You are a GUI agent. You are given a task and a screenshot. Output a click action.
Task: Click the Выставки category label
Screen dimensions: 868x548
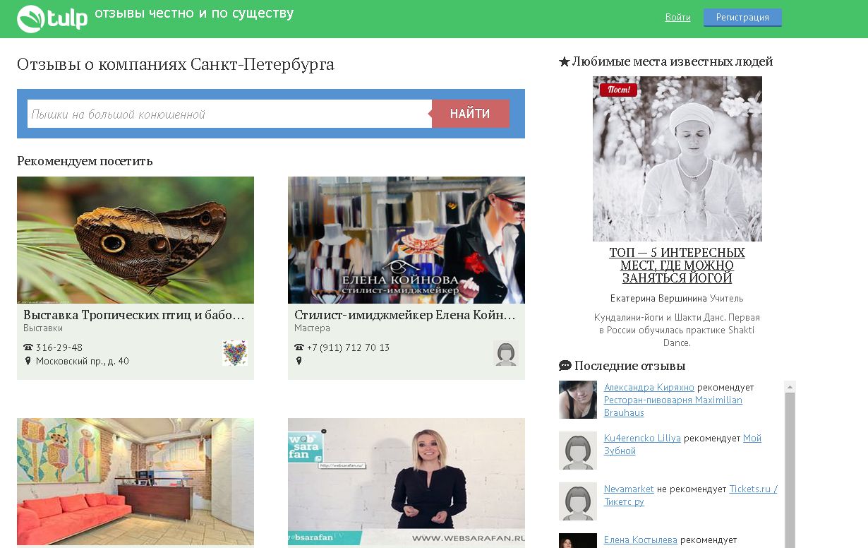[43, 328]
